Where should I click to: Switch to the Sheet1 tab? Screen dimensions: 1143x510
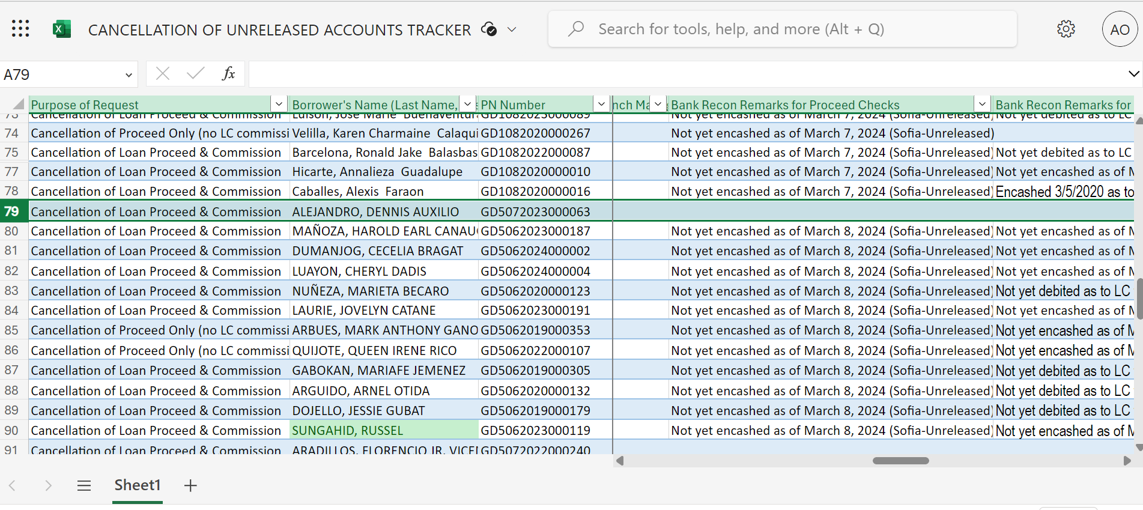[138, 485]
